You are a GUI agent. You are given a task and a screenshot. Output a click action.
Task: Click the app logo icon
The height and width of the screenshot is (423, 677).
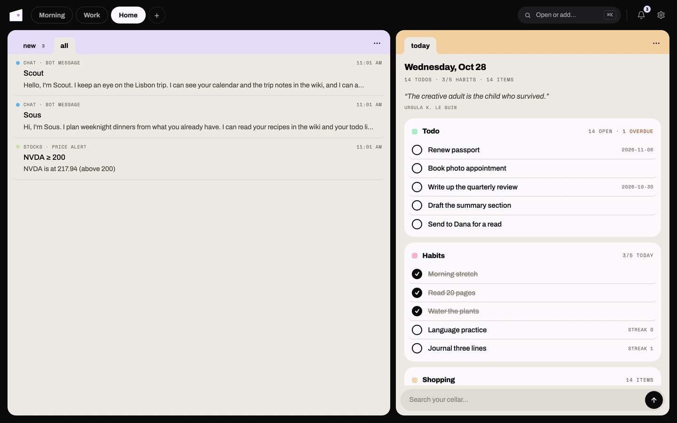(16, 15)
